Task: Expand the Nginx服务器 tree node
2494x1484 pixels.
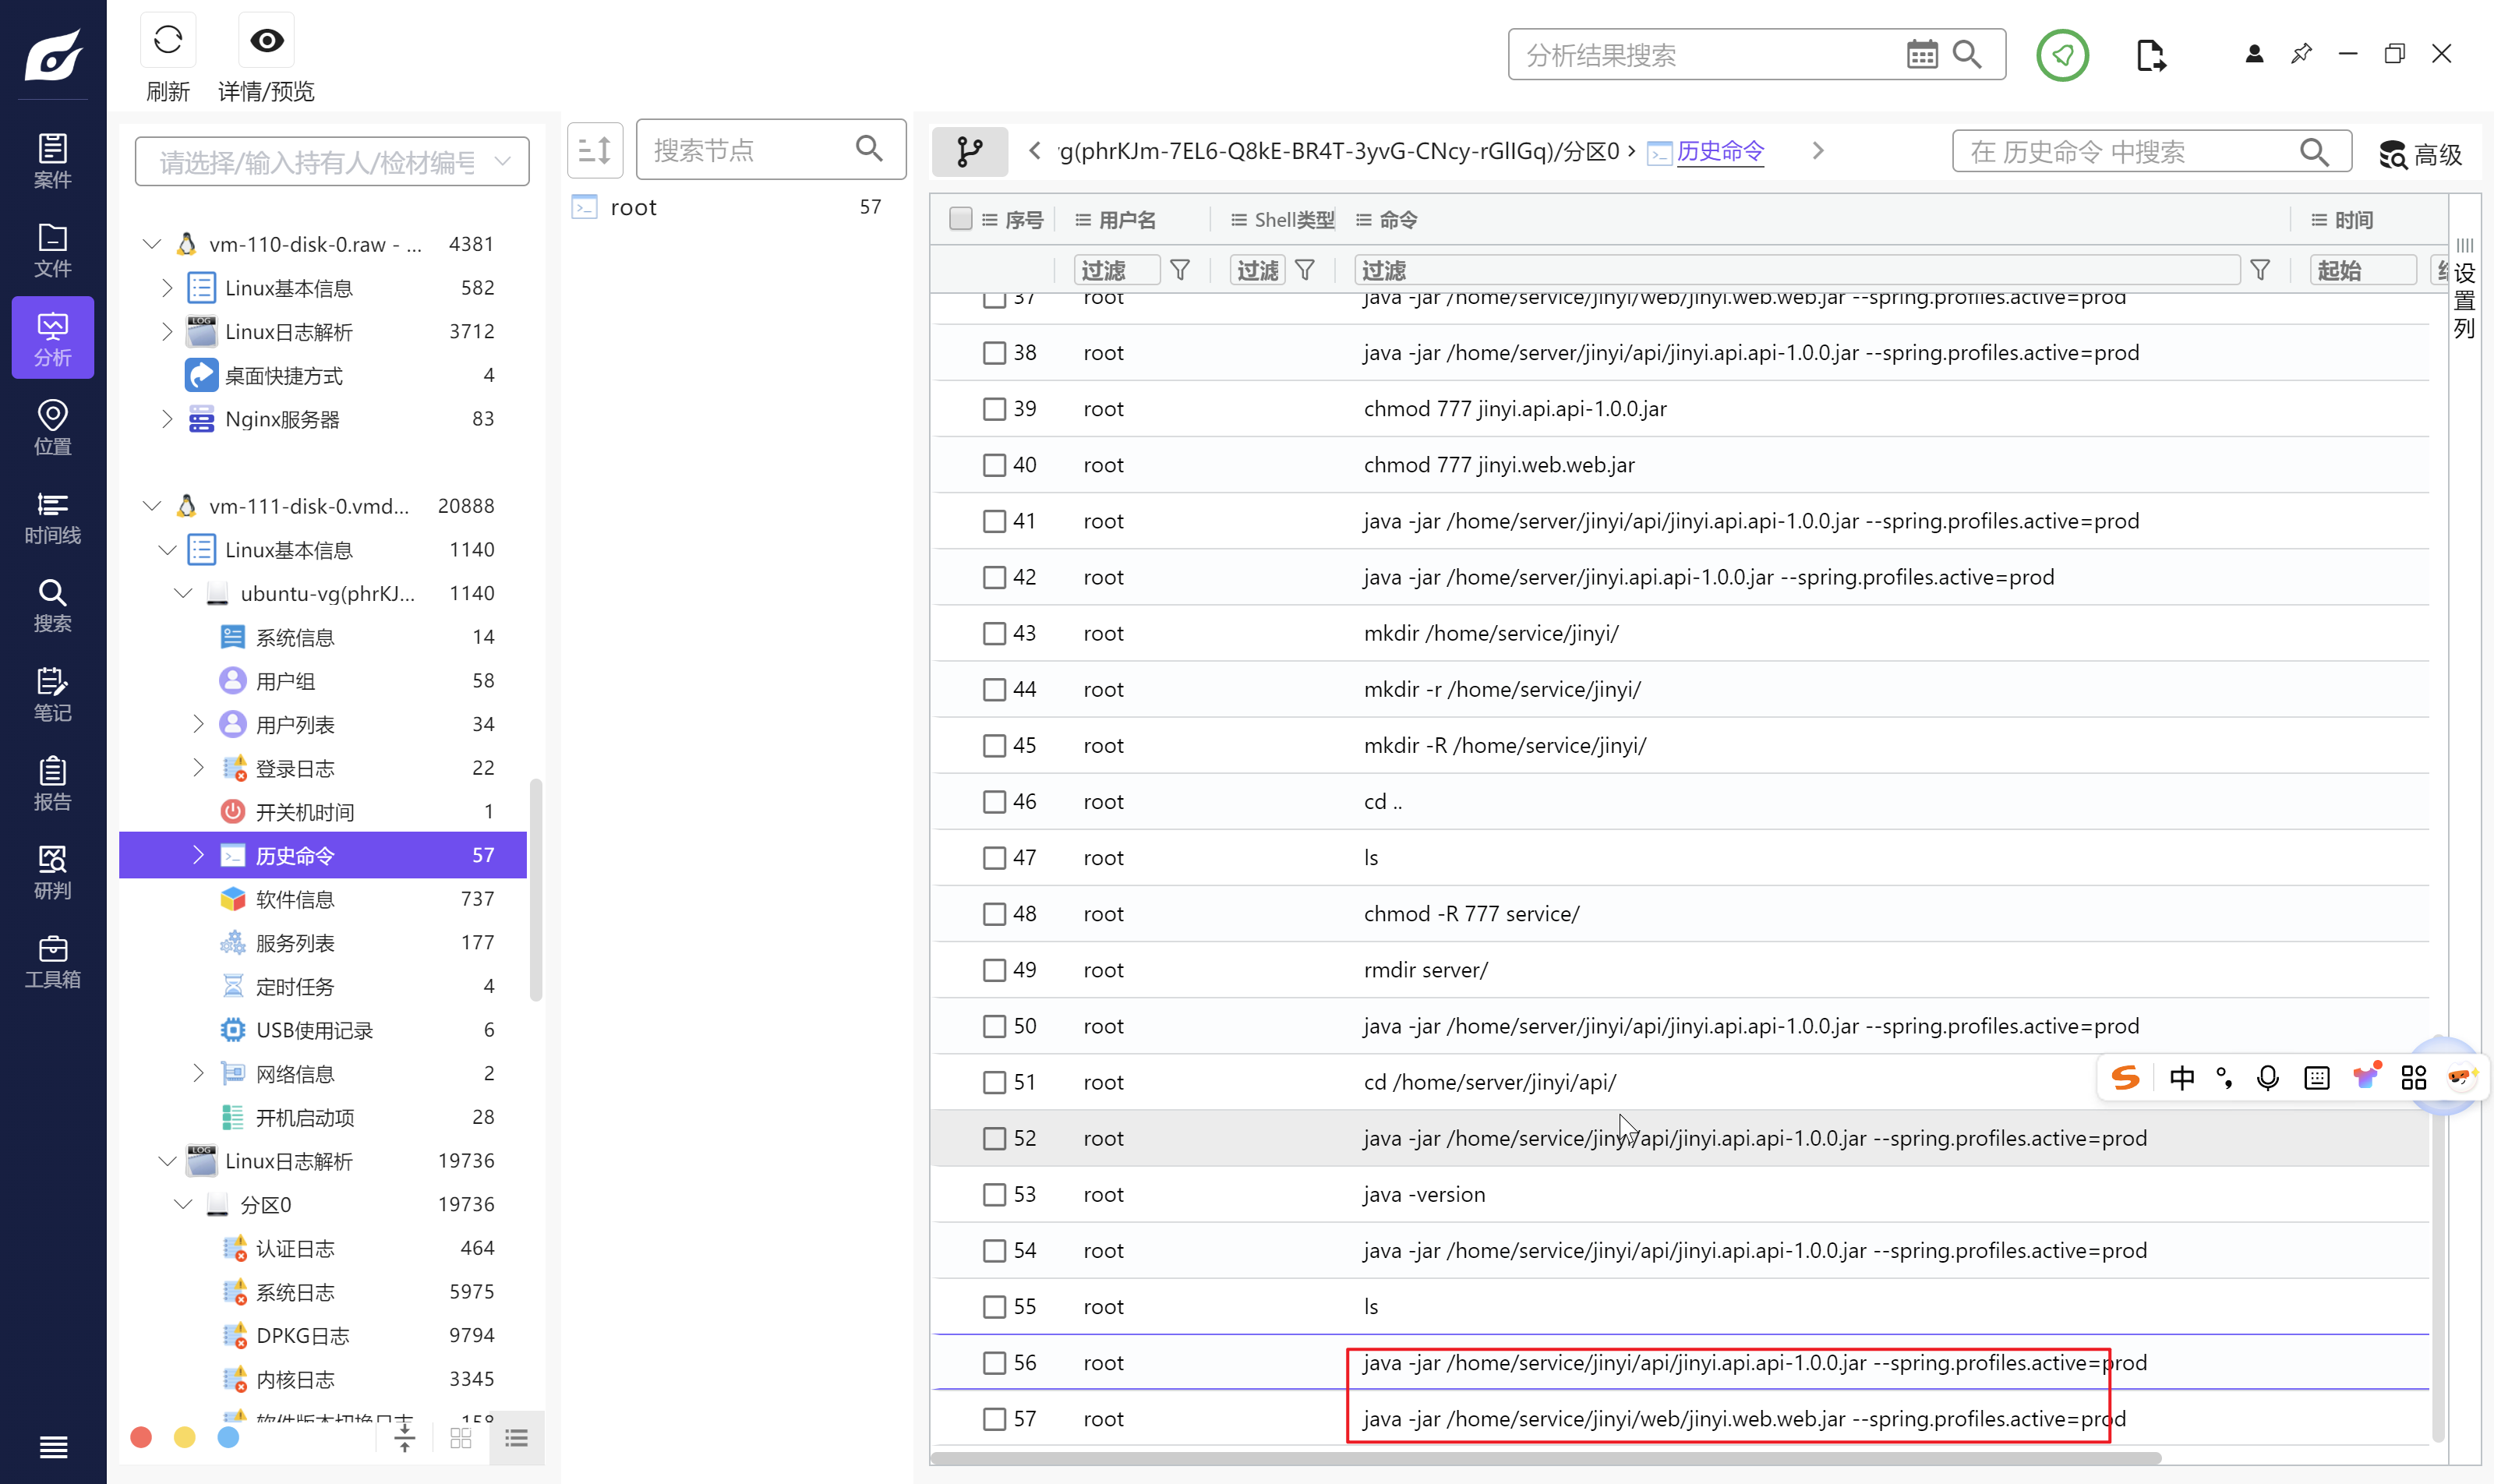Action: pyautogui.click(x=167, y=419)
